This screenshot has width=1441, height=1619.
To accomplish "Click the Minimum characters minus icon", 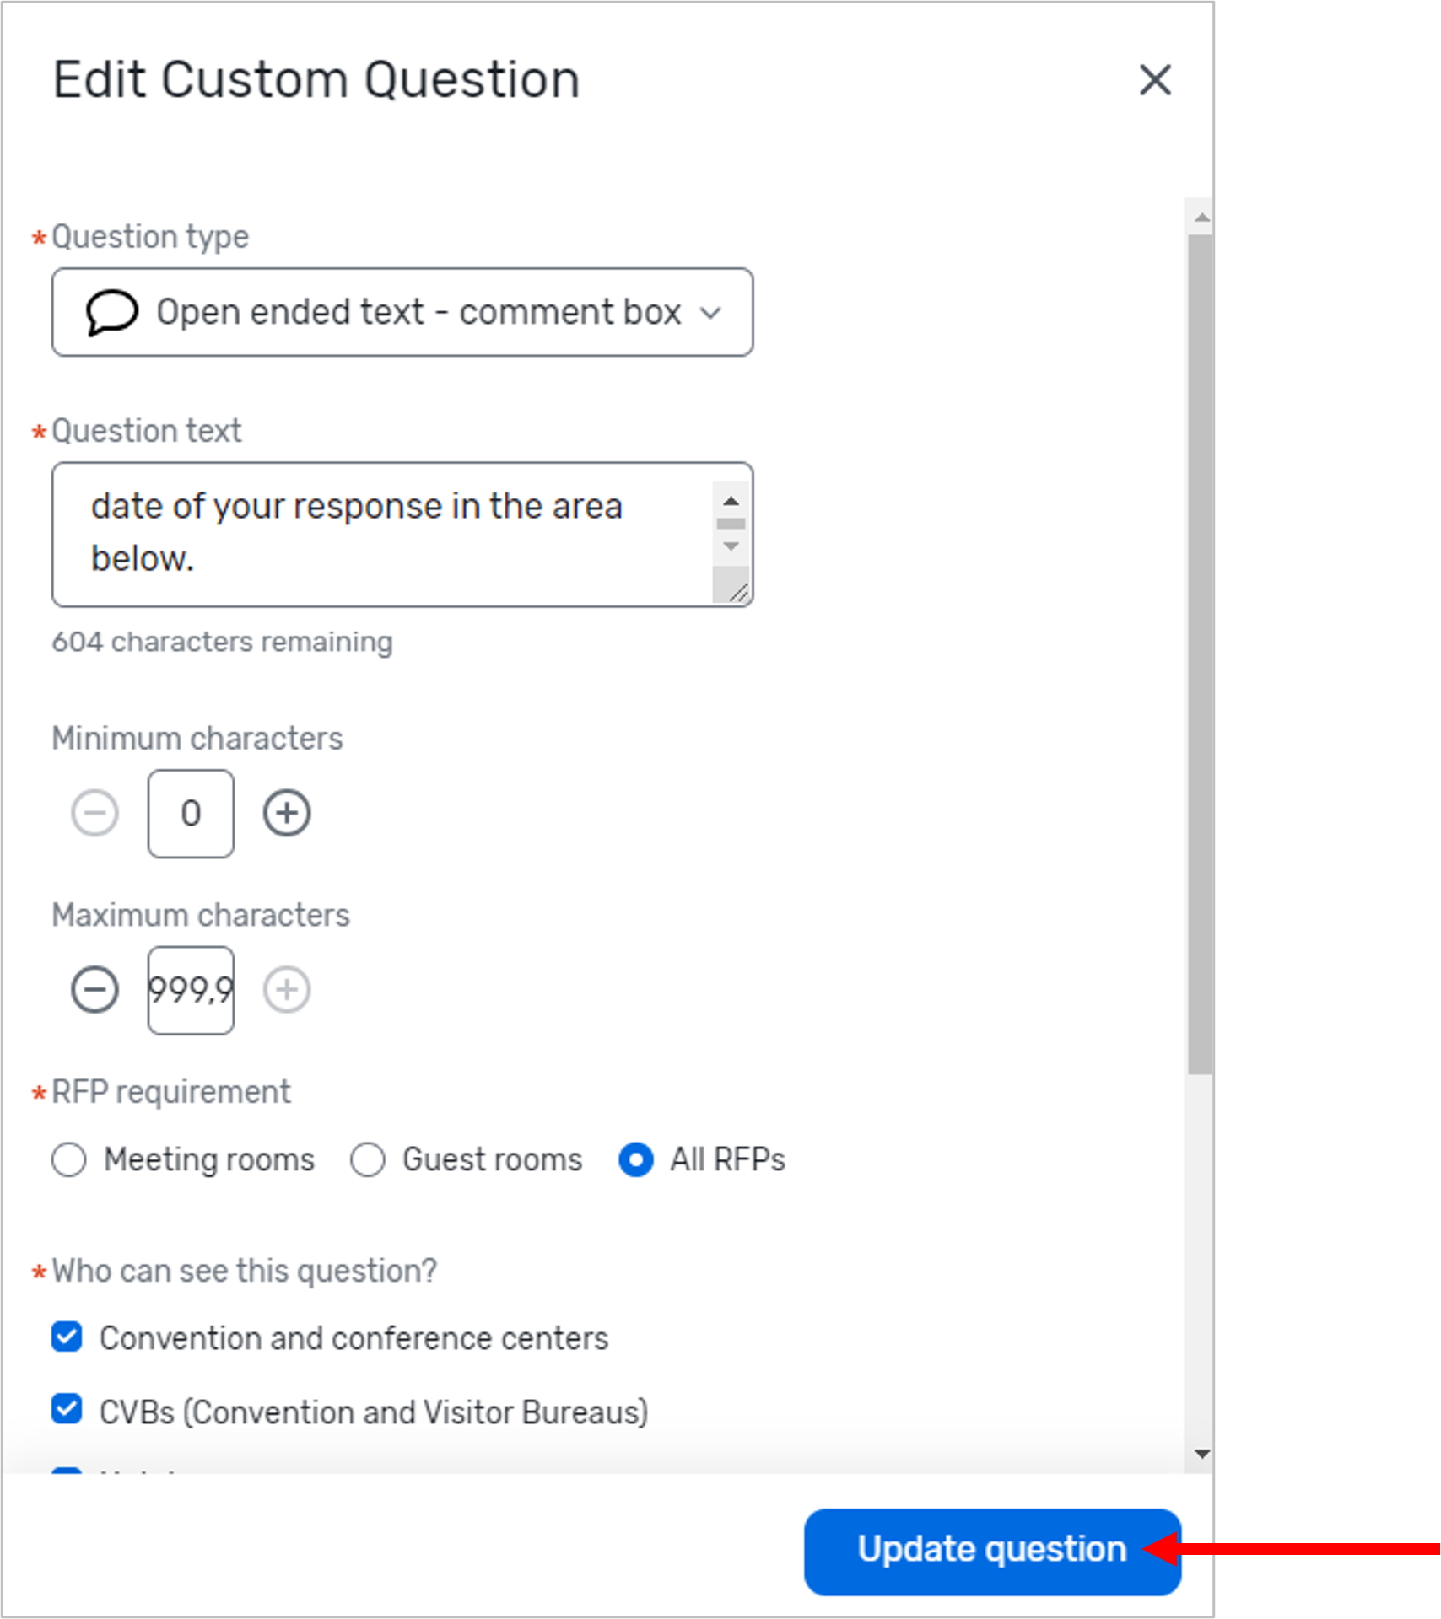I will [94, 812].
